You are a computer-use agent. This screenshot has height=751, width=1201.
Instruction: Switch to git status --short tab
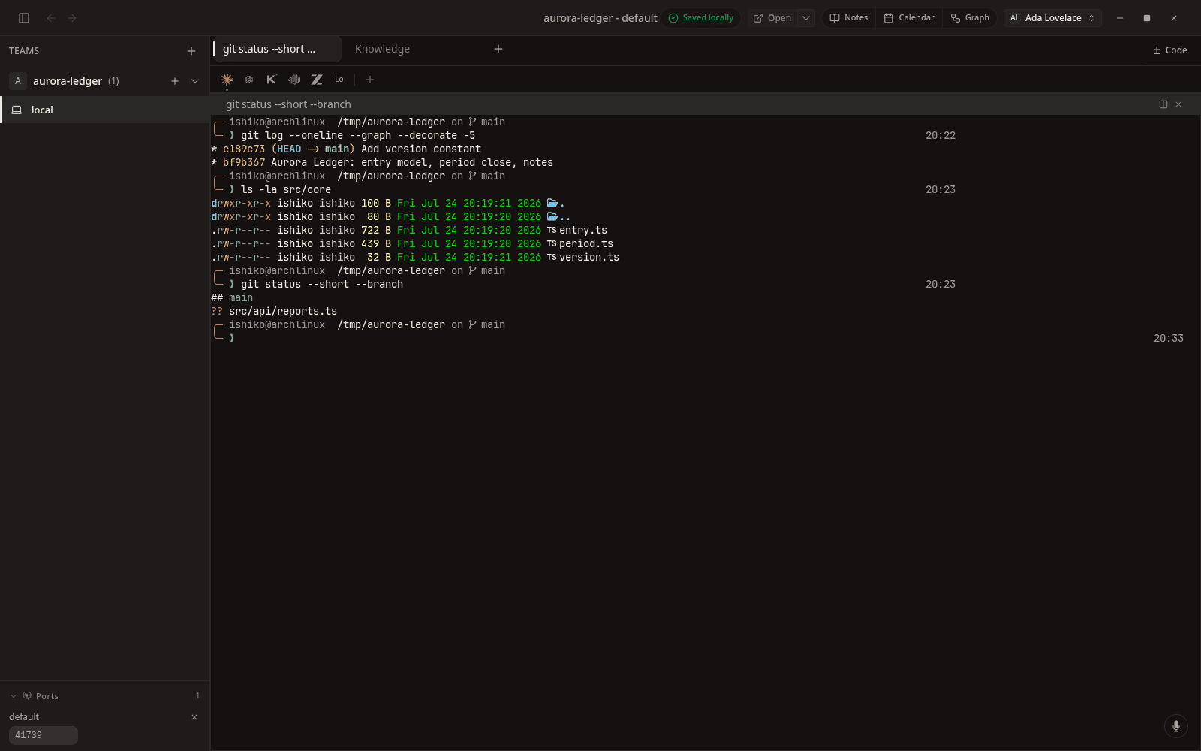coord(277,49)
